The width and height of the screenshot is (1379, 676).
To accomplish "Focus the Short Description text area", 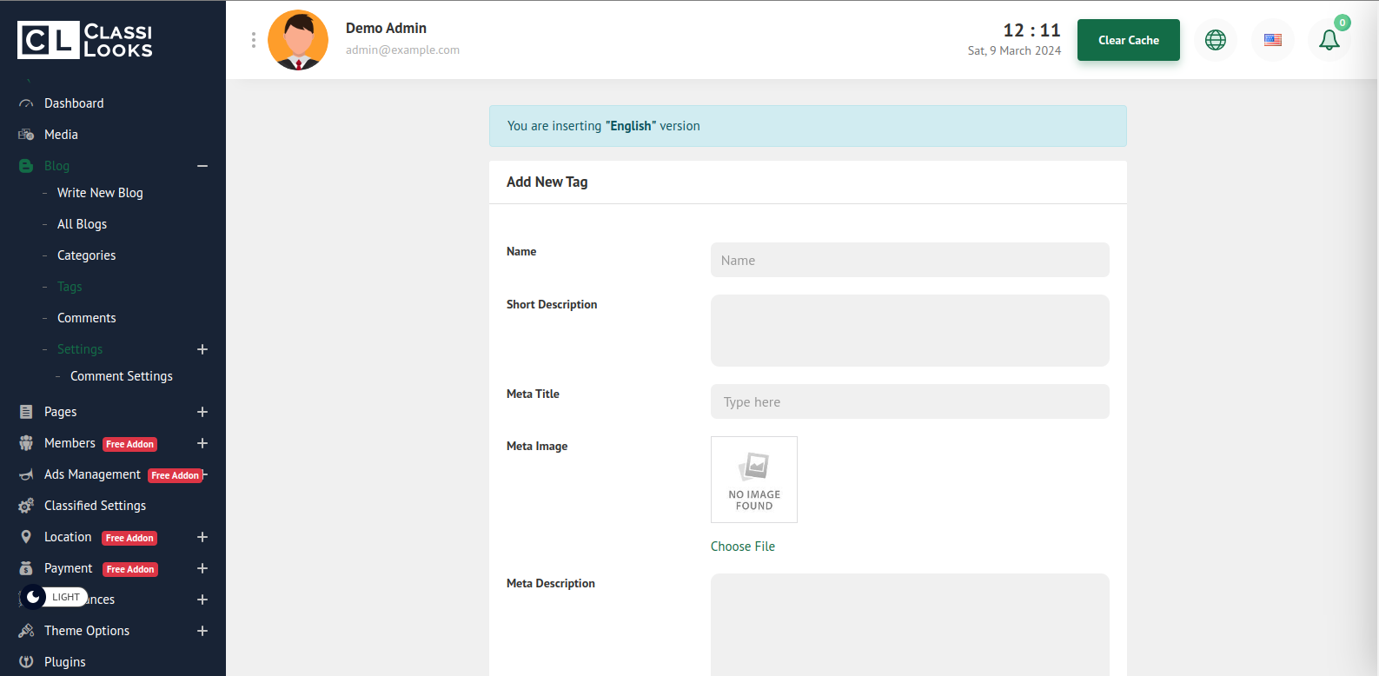I will coord(909,330).
